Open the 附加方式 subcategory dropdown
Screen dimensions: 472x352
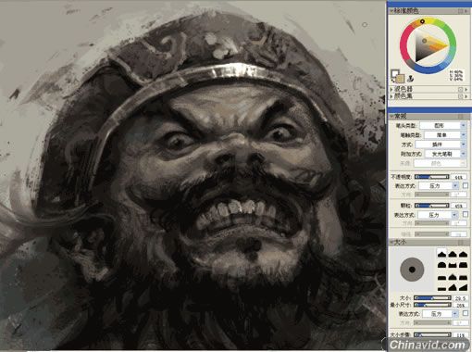(x=445, y=154)
